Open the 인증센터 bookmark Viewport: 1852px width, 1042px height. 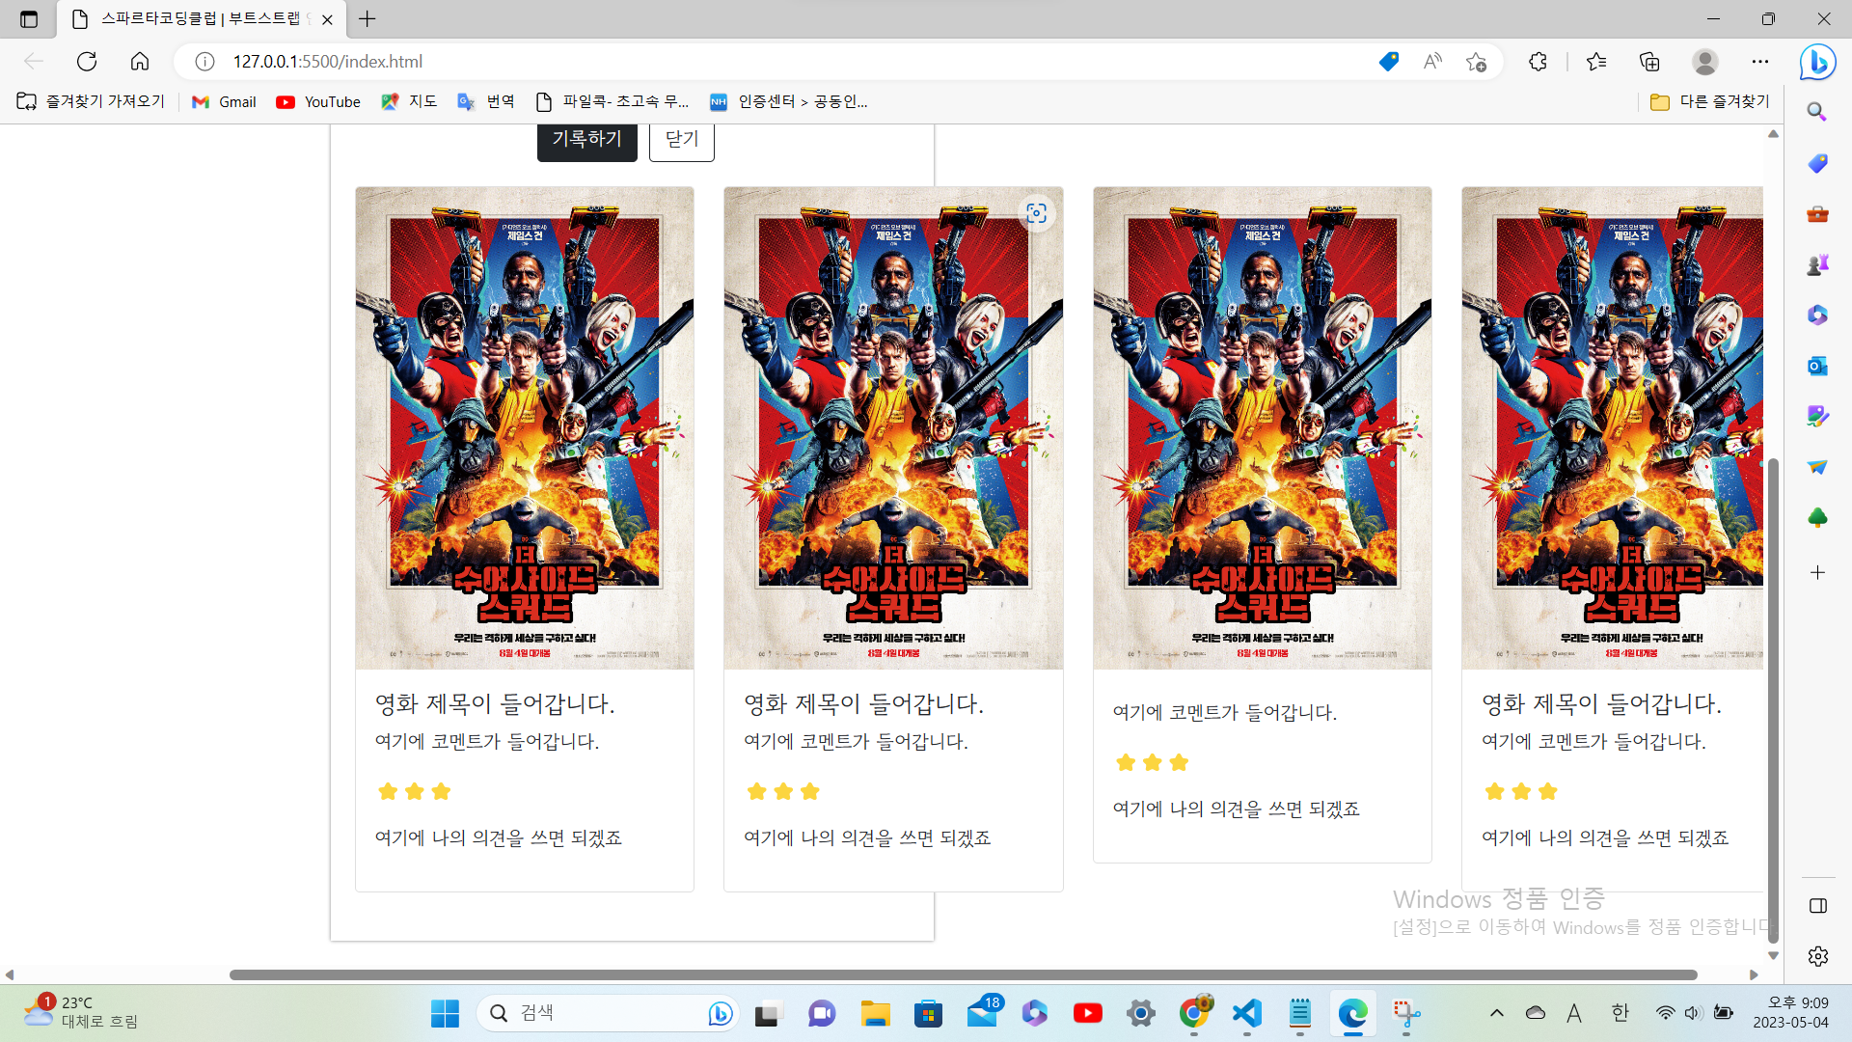click(789, 101)
